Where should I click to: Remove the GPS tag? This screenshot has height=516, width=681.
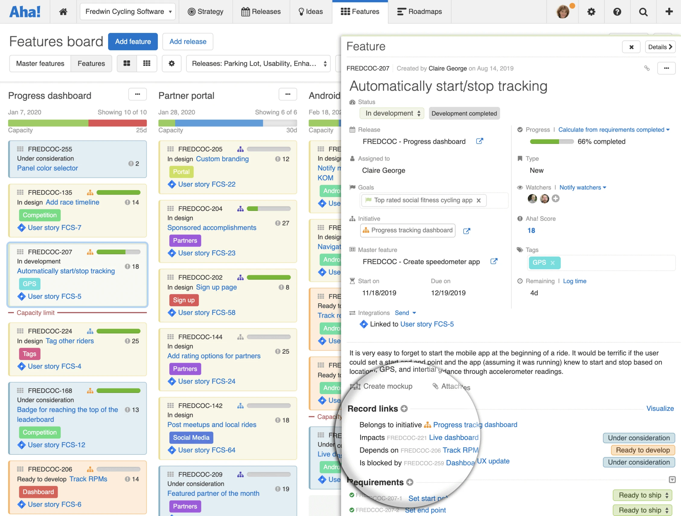pyautogui.click(x=553, y=263)
